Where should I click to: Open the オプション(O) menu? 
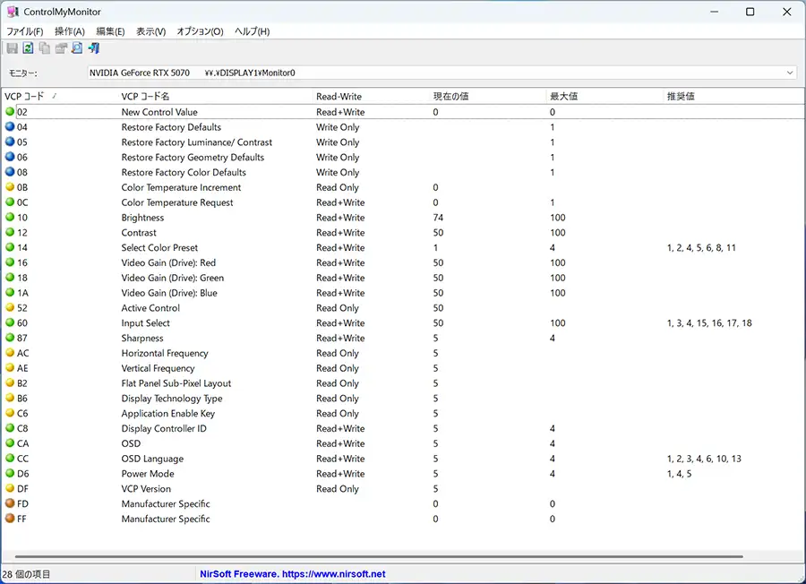(200, 31)
